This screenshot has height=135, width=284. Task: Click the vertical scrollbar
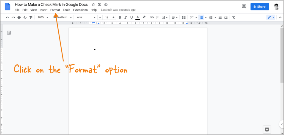(x=282, y=55)
